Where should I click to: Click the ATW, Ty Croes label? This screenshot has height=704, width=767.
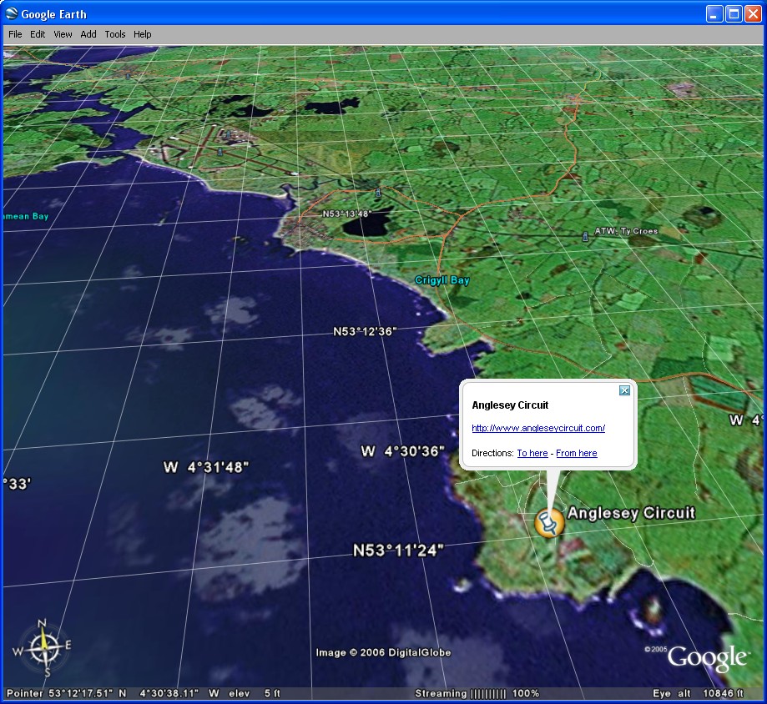[626, 231]
